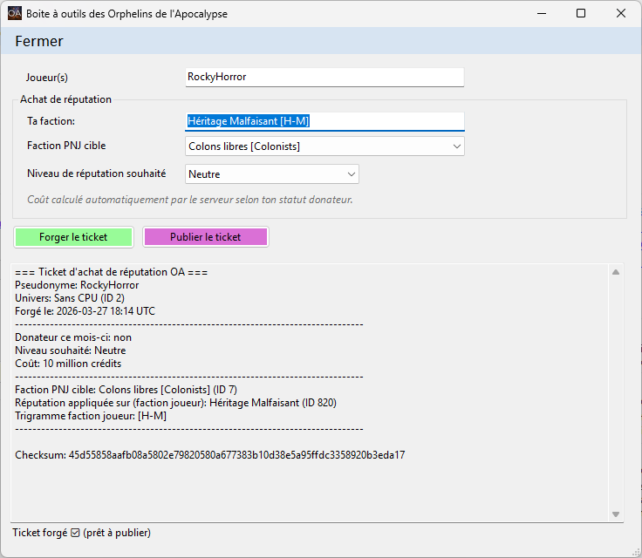Minimize the Boite à outils window
642x558 pixels.
(541, 14)
